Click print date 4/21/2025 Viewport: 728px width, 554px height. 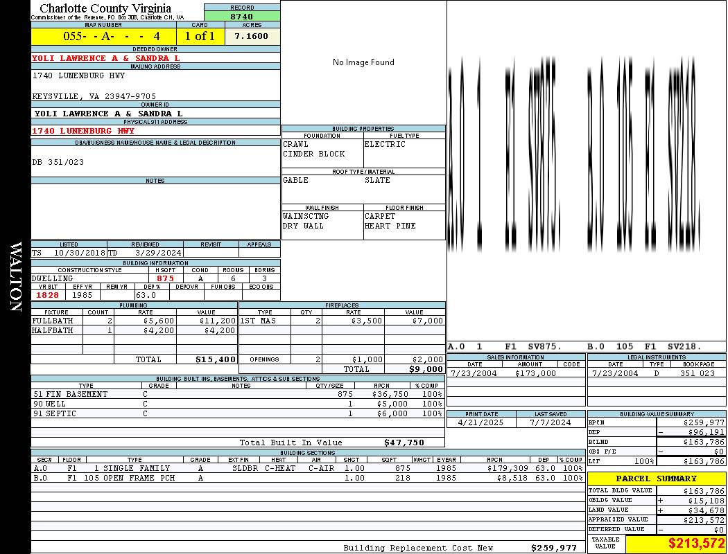[x=480, y=422]
